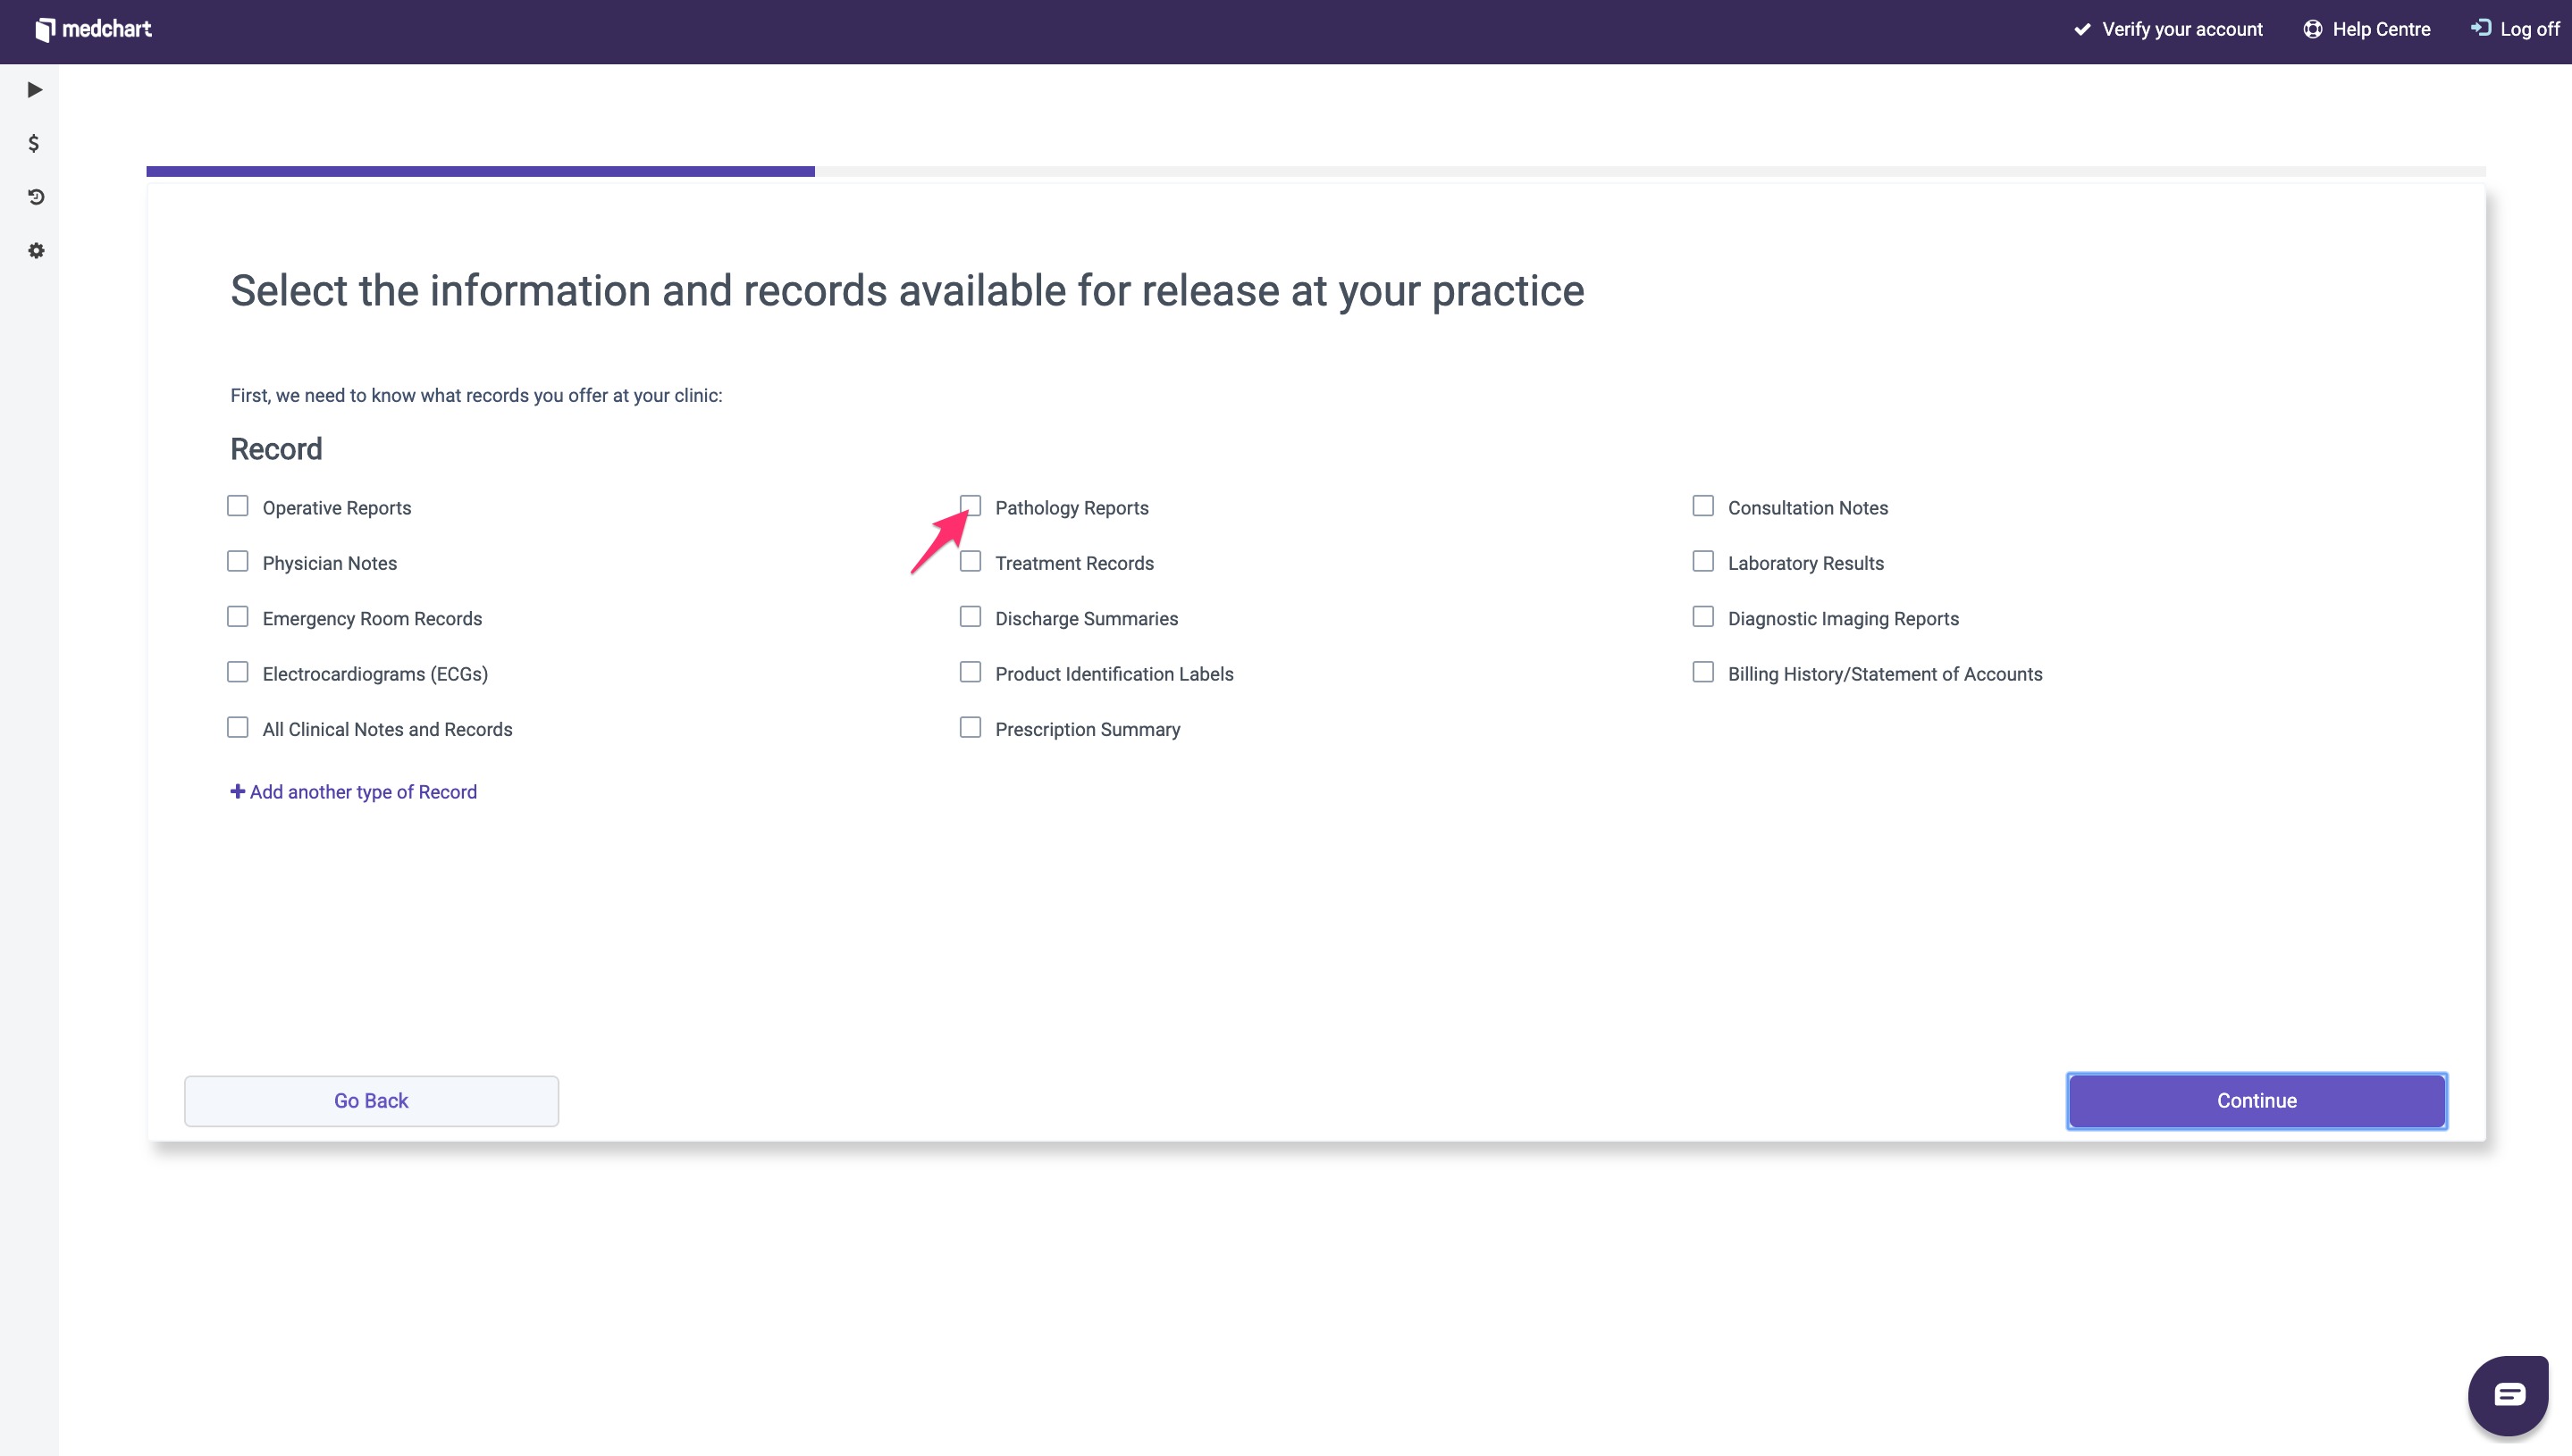The height and width of the screenshot is (1456, 2572).
Task: Check Billing History/Statement of Accounts
Action: click(1702, 672)
